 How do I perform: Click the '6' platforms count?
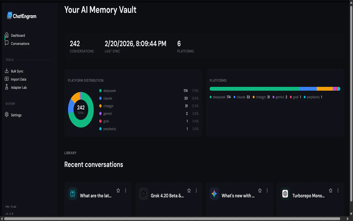tap(179, 44)
